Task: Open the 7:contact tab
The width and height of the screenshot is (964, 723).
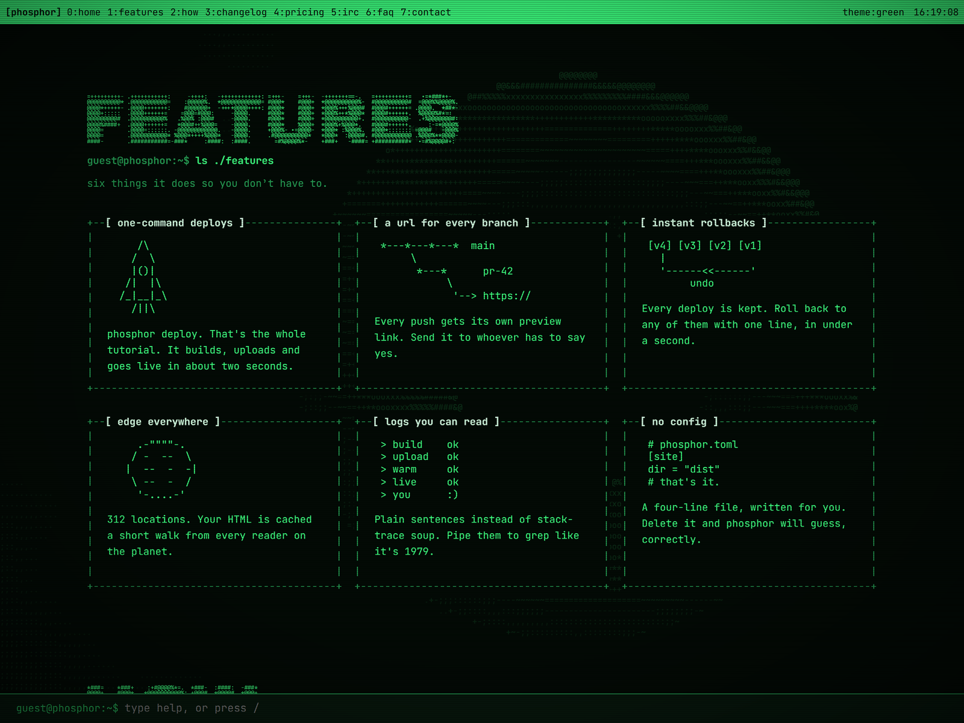Action: [426, 12]
